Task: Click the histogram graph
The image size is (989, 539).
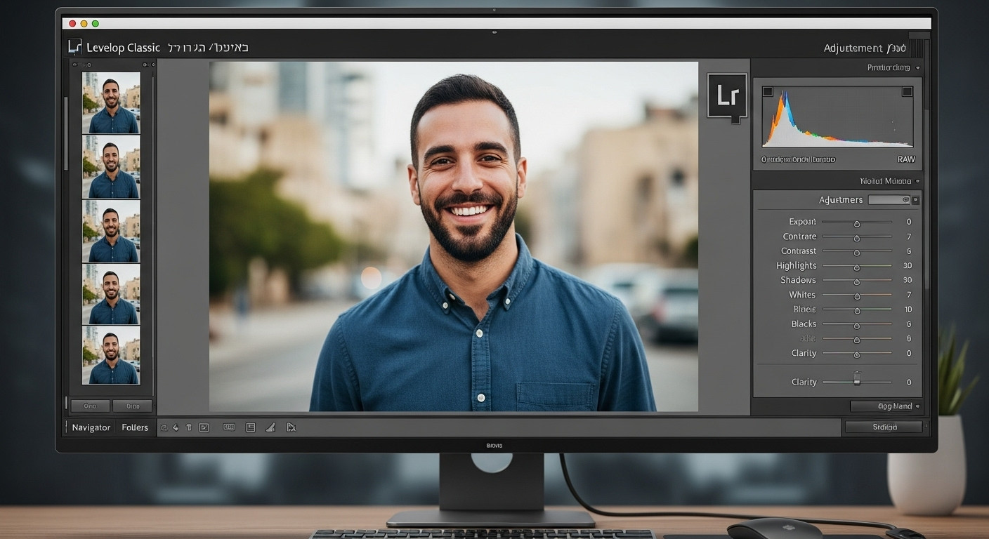Action: 837,116
